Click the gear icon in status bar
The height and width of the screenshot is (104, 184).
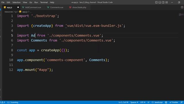tap(166, 102)
